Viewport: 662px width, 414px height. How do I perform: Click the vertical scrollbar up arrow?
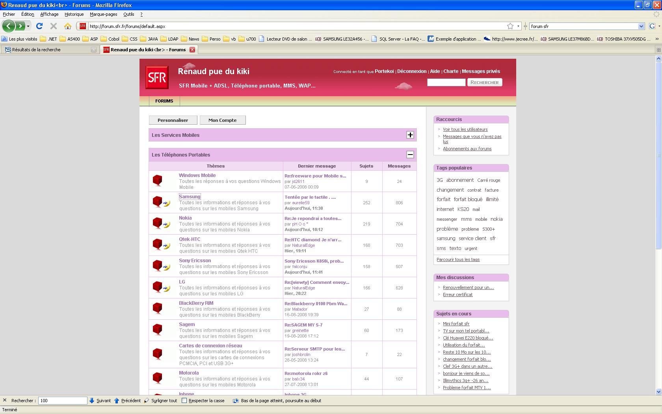tap(658, 58)
